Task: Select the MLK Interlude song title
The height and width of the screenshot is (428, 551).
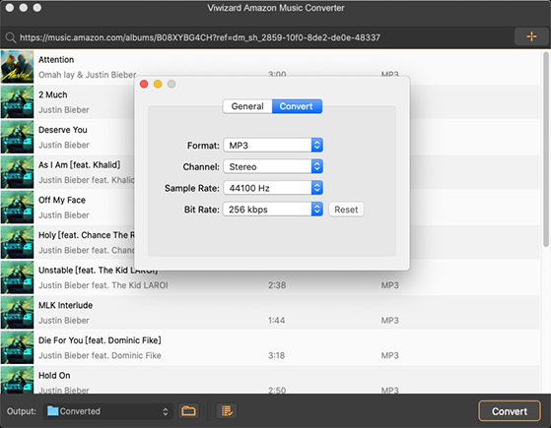Action: (65, 305)
